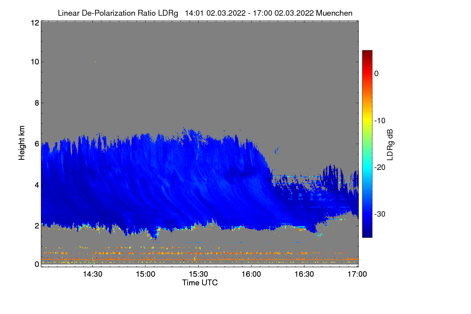
Task: Click the 'Height km' axis label
Action: pyautogui.click(x=22, y=143)
